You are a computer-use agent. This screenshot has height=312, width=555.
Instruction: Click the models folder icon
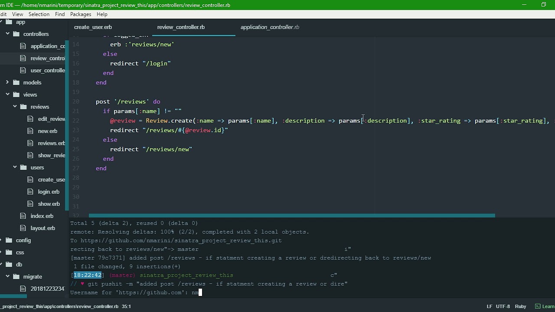(x=16, y=82)
